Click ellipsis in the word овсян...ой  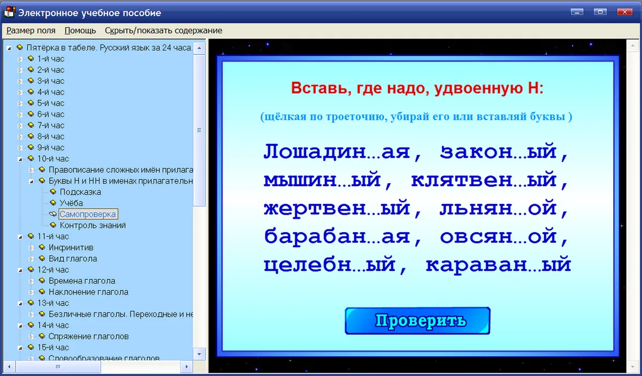[x=521, y=242]
